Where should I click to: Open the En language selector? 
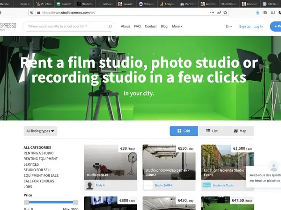coord(229,27)
